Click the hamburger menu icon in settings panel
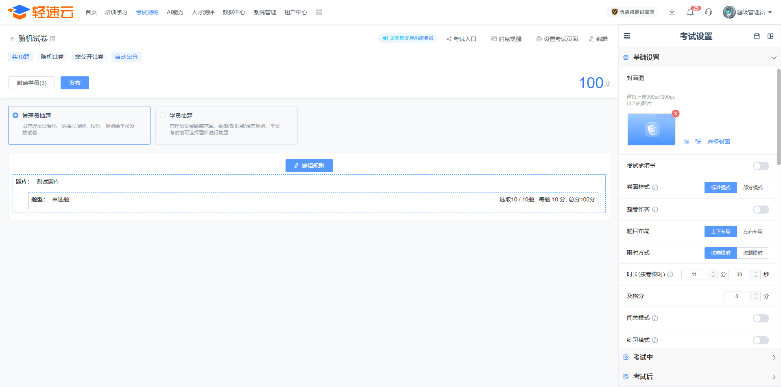The image size is (781, 387). [627, 36]
